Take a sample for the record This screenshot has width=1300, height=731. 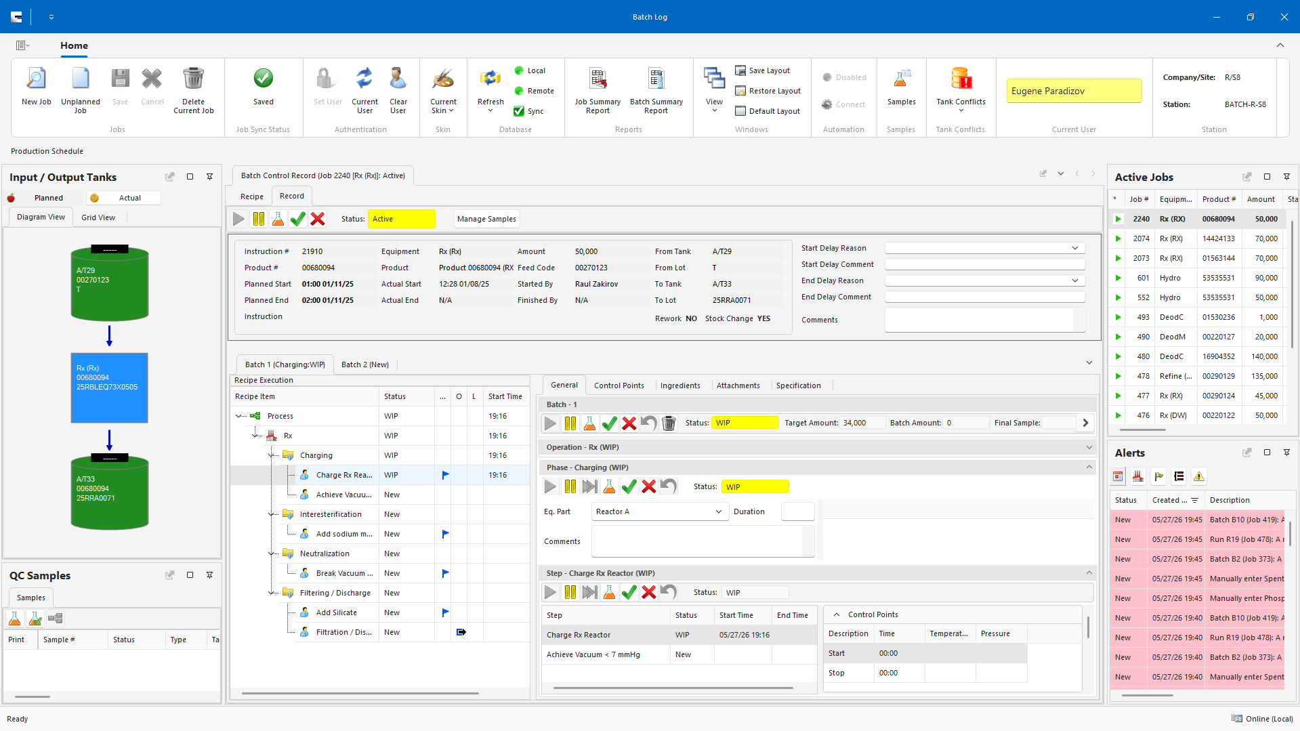(278, 219)
